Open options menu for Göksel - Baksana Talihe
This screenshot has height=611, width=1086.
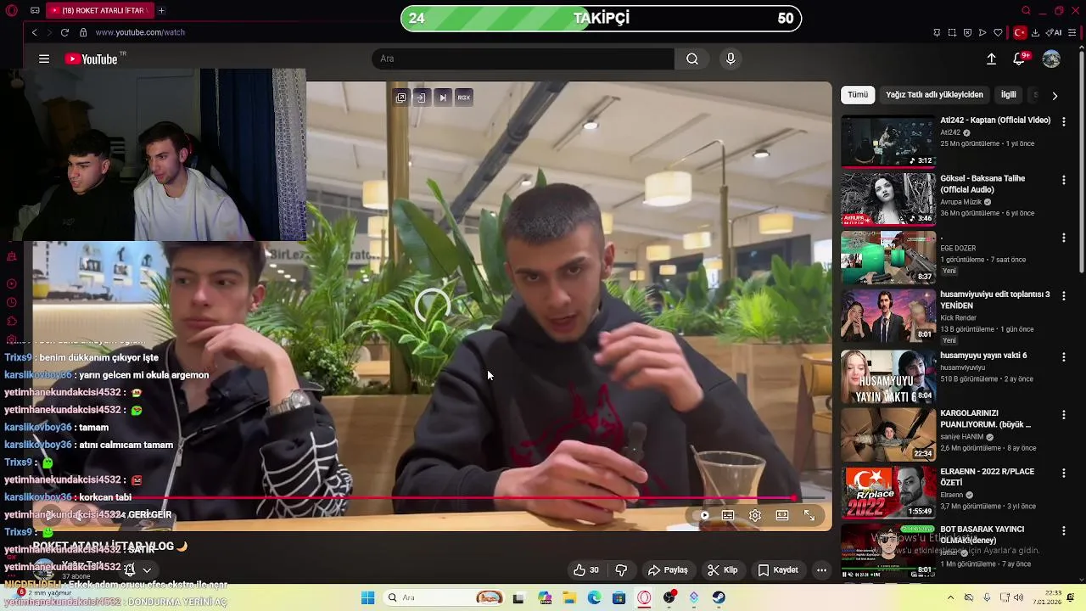(x=1063, y=180)
